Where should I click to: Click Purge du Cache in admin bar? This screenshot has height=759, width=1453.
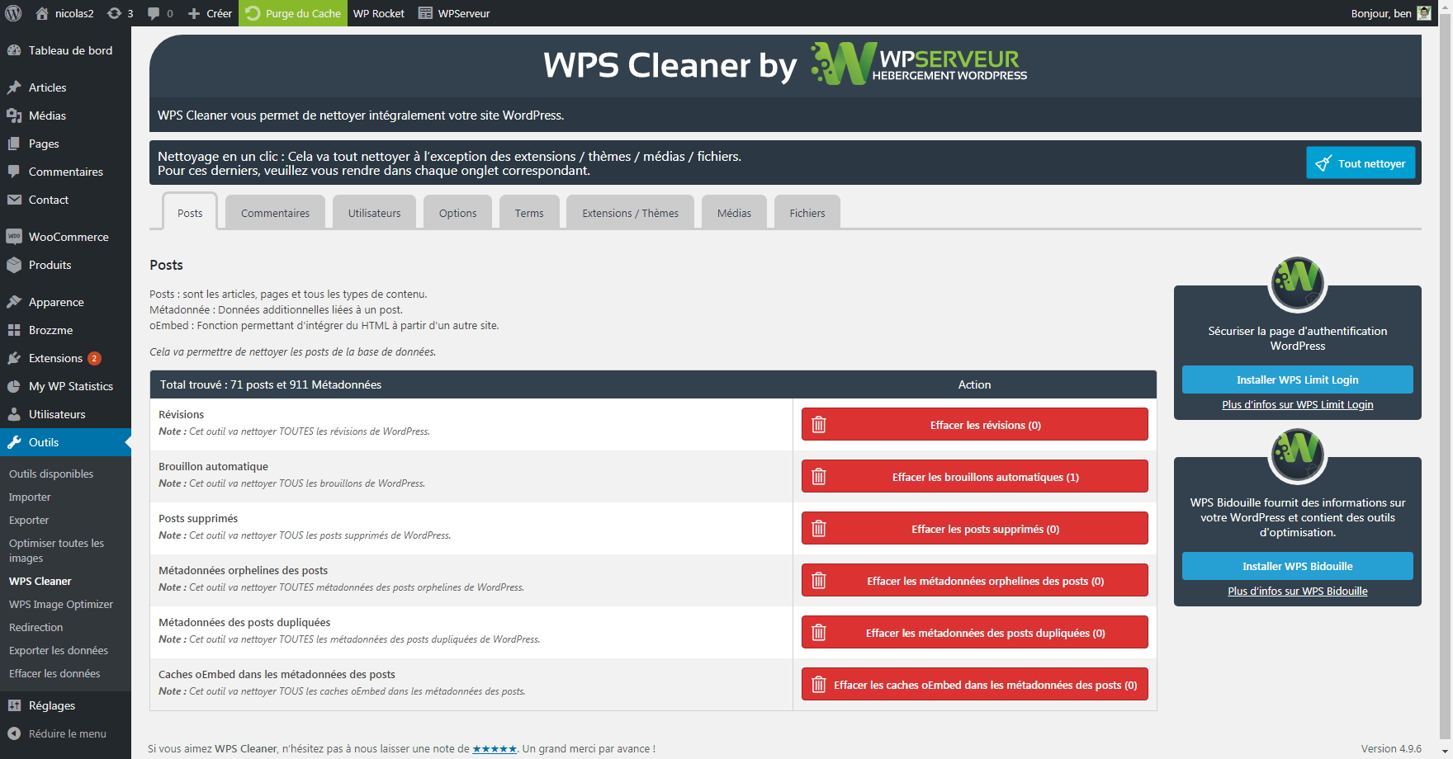coord(293,13)
